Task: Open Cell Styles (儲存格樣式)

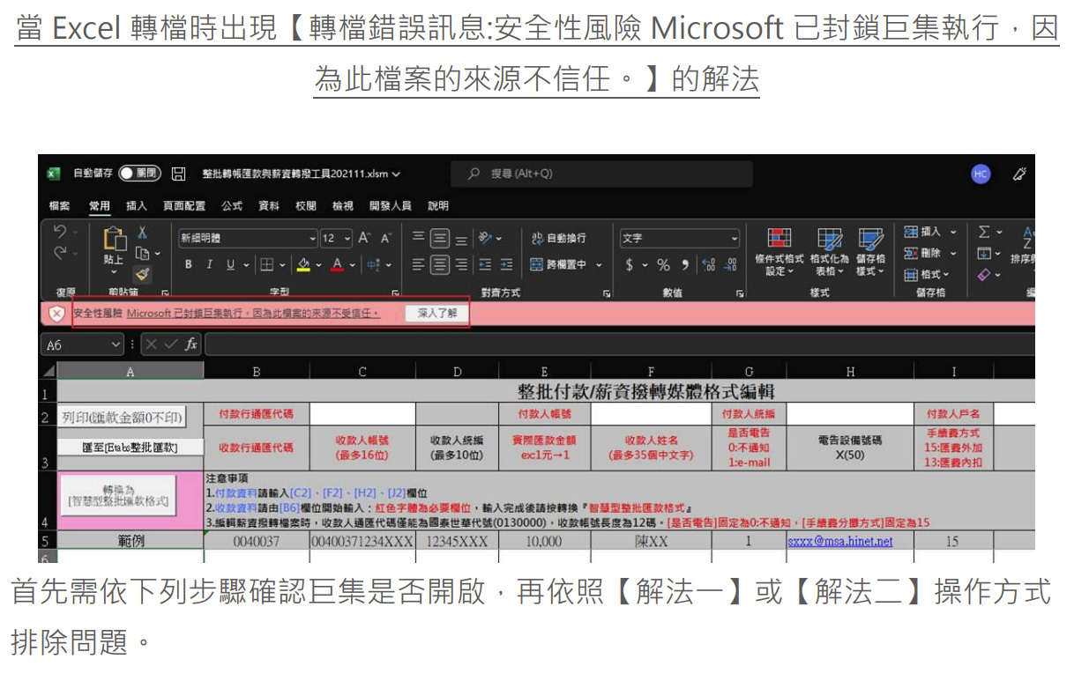Action: [870, 252]
